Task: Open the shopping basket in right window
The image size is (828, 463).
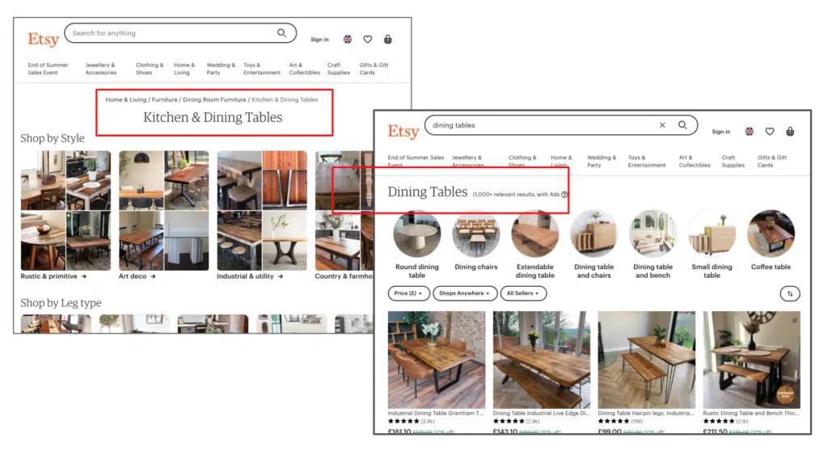Action: click(x=790, y=132)
